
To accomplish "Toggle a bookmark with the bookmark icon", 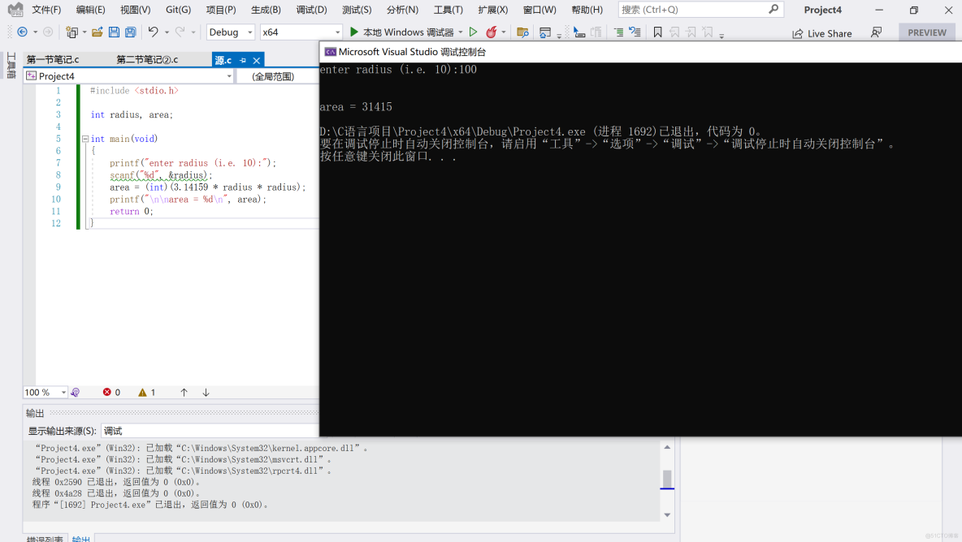I will [x=657, y=32].
